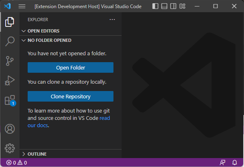Collapse the Open Editors section

tap(71, 31)
